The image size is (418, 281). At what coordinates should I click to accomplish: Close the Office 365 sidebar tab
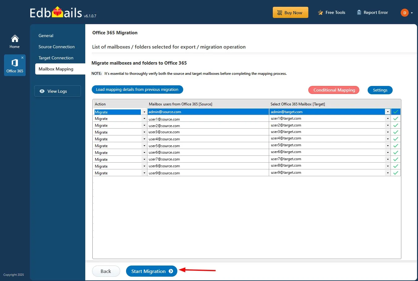point(22,58)
